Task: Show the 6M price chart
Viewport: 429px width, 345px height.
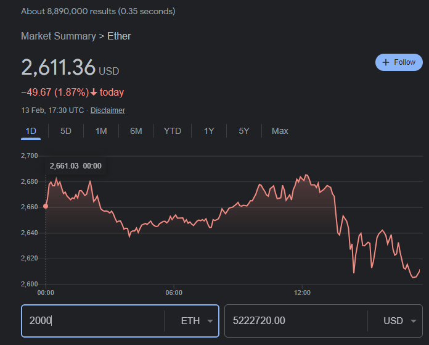Action: [136, 131]
